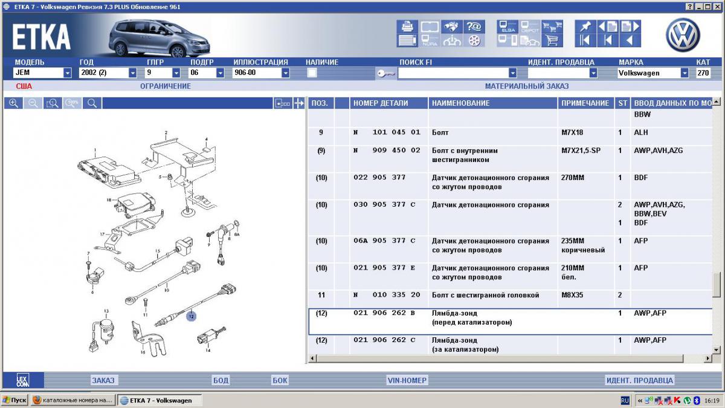Click the document and car icon
This screenshot has height=408, width=725.
530,40
